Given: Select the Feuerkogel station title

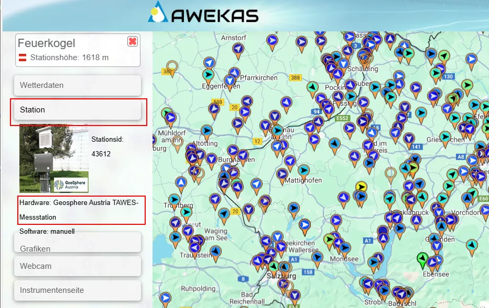Looking at the screenshot, I should point(47,43).
